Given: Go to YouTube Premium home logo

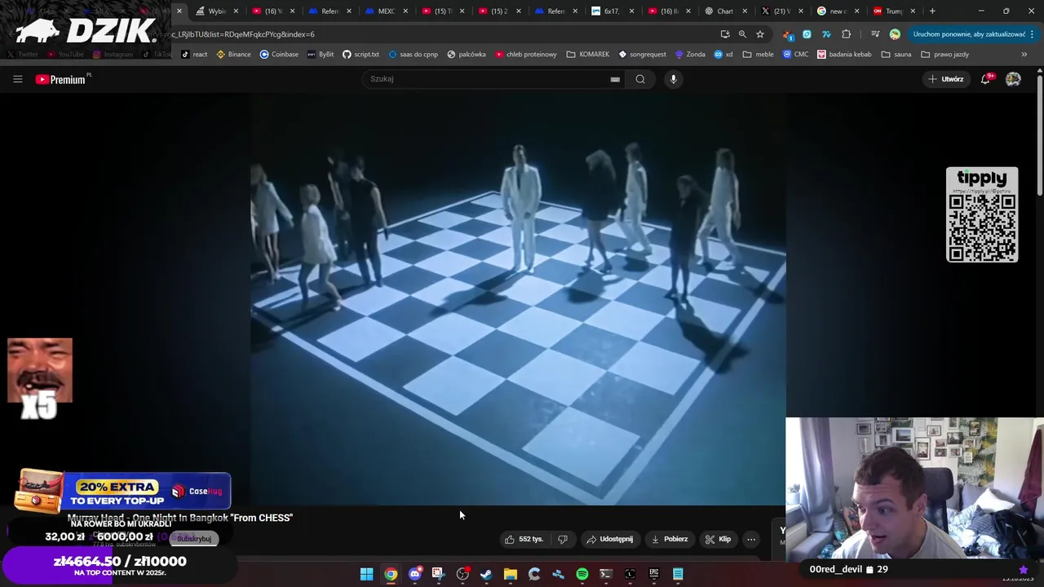Looking at the screenshot, I should (63, 79).
